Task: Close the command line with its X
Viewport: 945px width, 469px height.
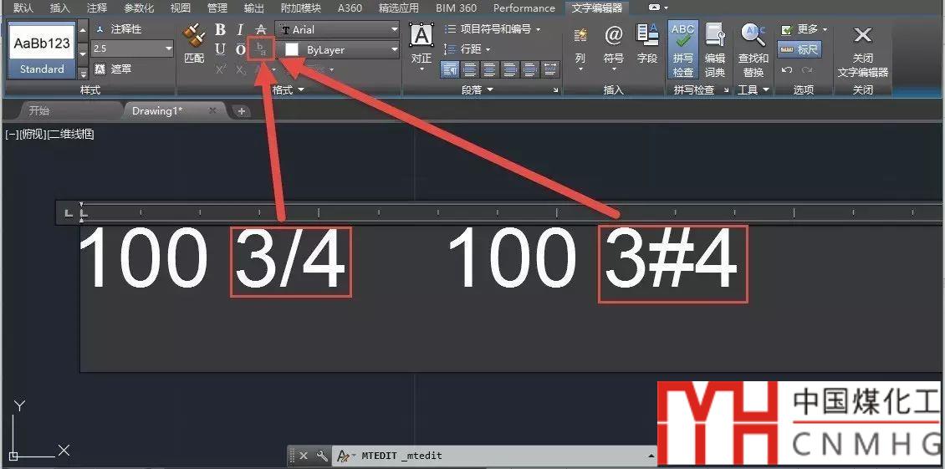Action: pyautogui.click(x=304, y=456)
